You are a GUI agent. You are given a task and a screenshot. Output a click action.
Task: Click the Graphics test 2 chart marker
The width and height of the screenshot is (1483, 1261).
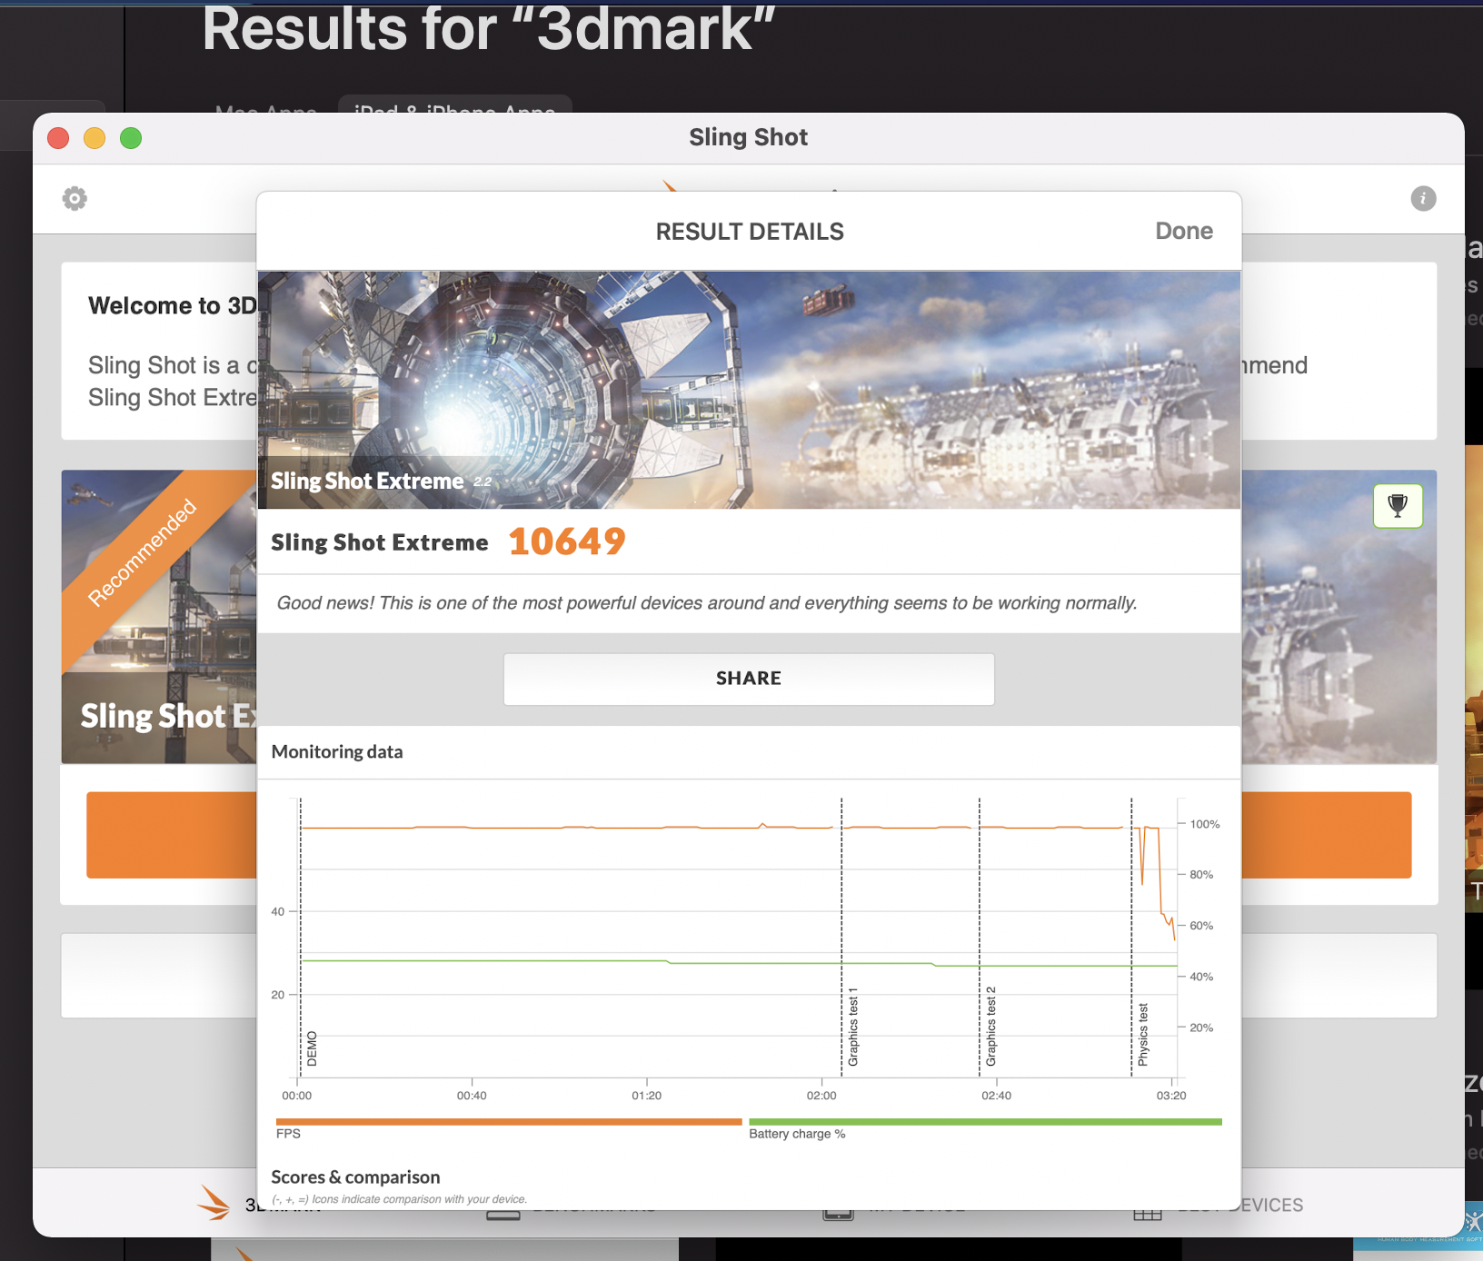point(990,1027)
